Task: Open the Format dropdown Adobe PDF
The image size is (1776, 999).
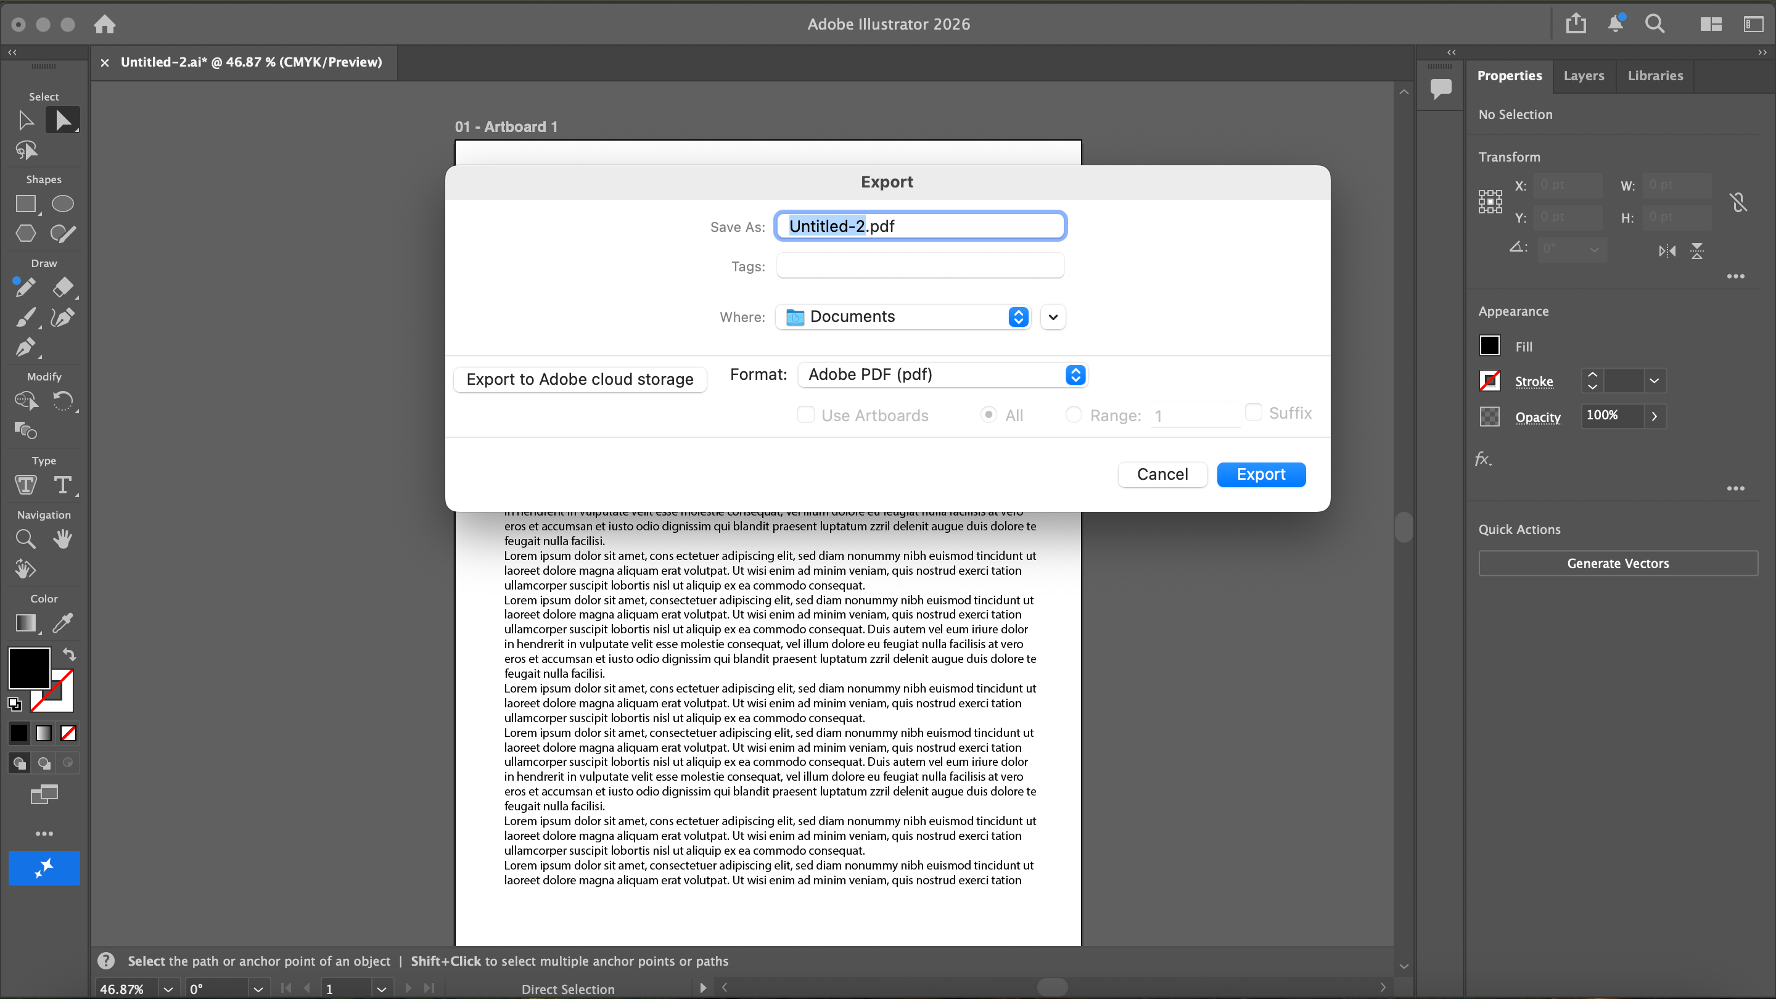Action: [942, 374]
